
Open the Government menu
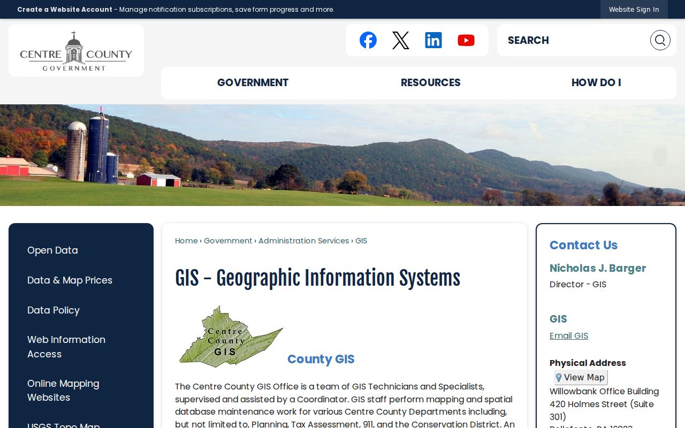(x=253, y=82)
